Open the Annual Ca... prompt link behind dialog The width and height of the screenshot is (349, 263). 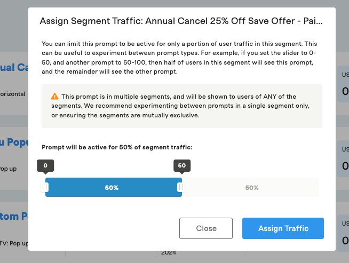point(14,67)
